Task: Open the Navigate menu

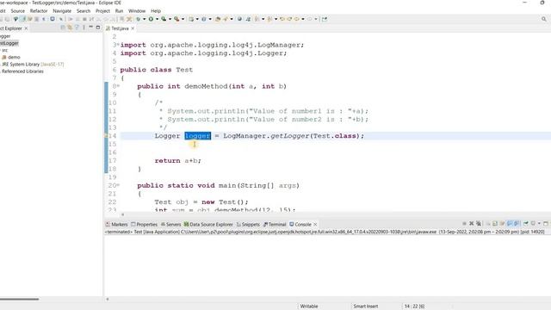Action: 62,11
